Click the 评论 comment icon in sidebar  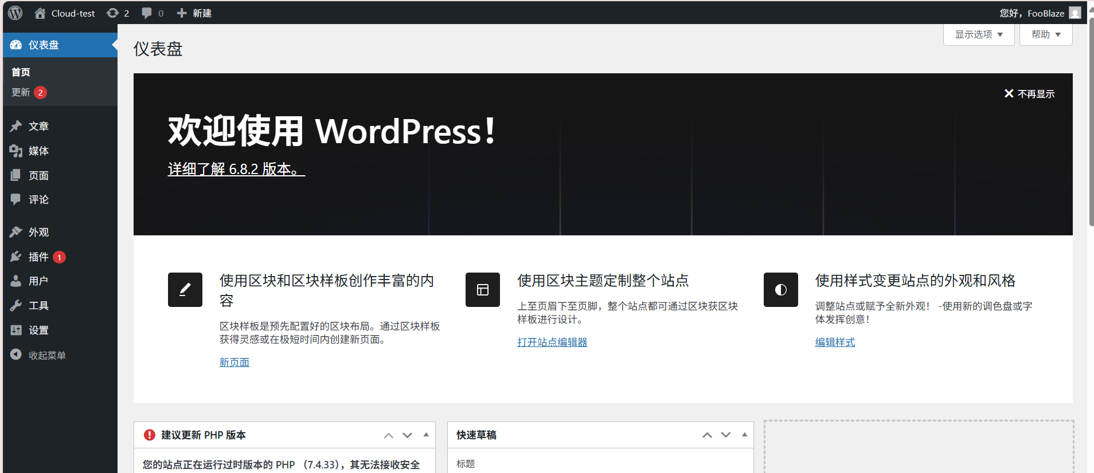click(x=16, y=199)
